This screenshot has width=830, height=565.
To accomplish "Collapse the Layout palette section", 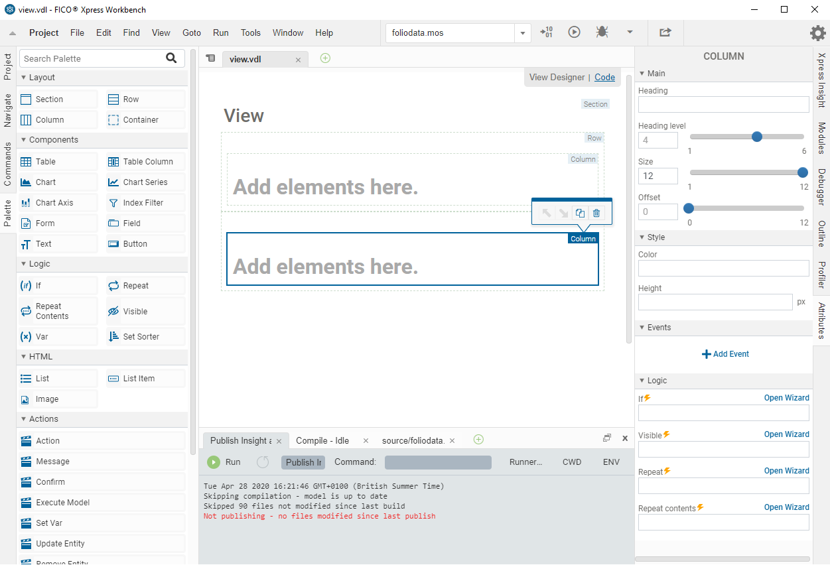I will (24, 78).
